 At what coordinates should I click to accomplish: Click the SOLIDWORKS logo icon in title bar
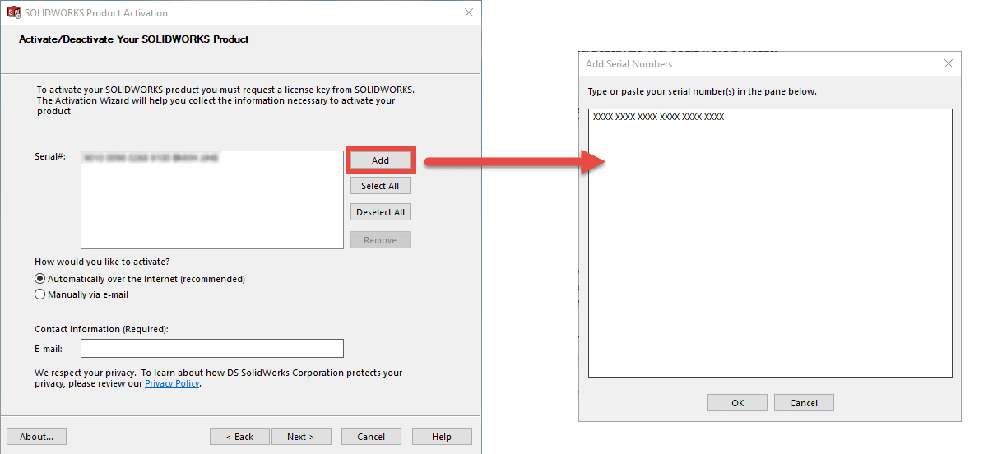tap(13, 12)
